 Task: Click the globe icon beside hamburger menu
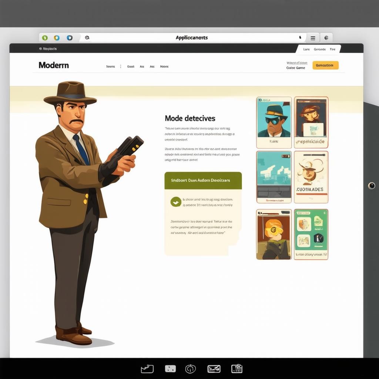(326, 38)
